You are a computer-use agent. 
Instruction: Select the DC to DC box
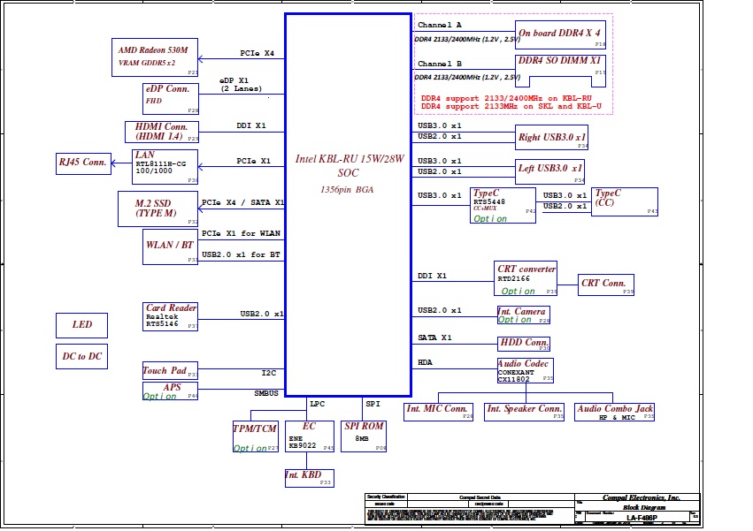coord(81,355)
